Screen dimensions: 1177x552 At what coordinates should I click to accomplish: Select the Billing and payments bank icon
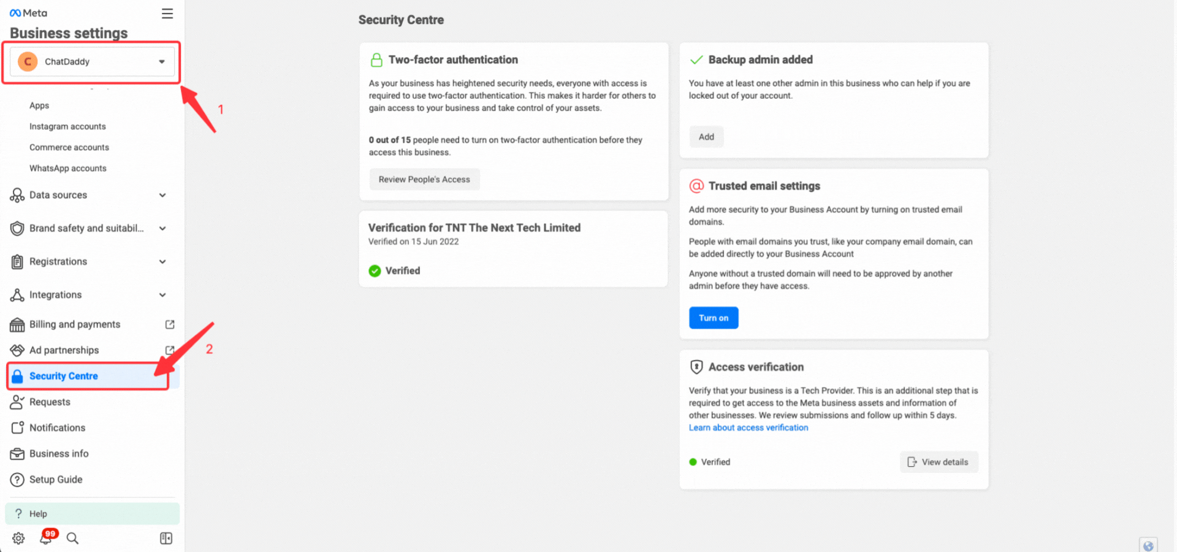pyautogui.click(x=17, y=324)
